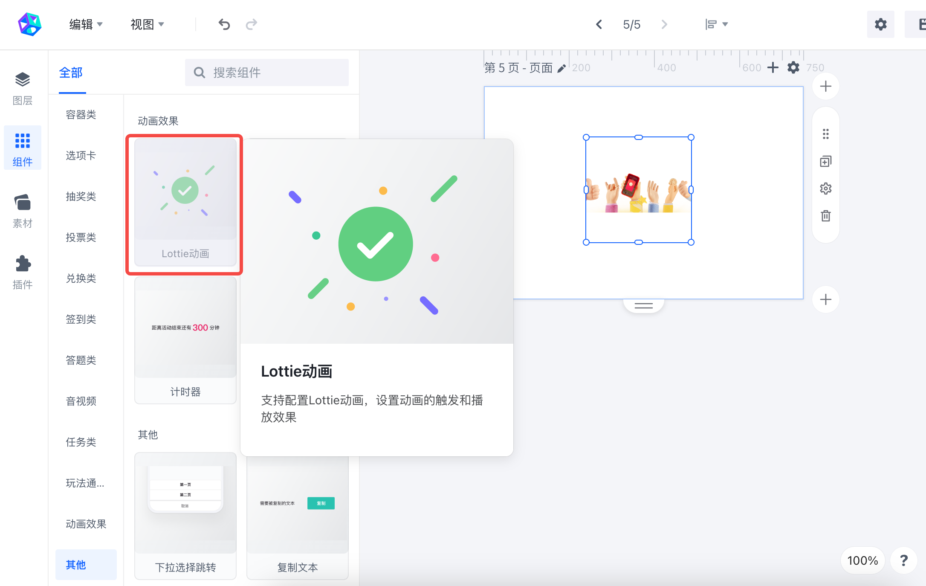The image size is (926, 586).
Task: Open the 插件 plugins panel
Action: 23,272
